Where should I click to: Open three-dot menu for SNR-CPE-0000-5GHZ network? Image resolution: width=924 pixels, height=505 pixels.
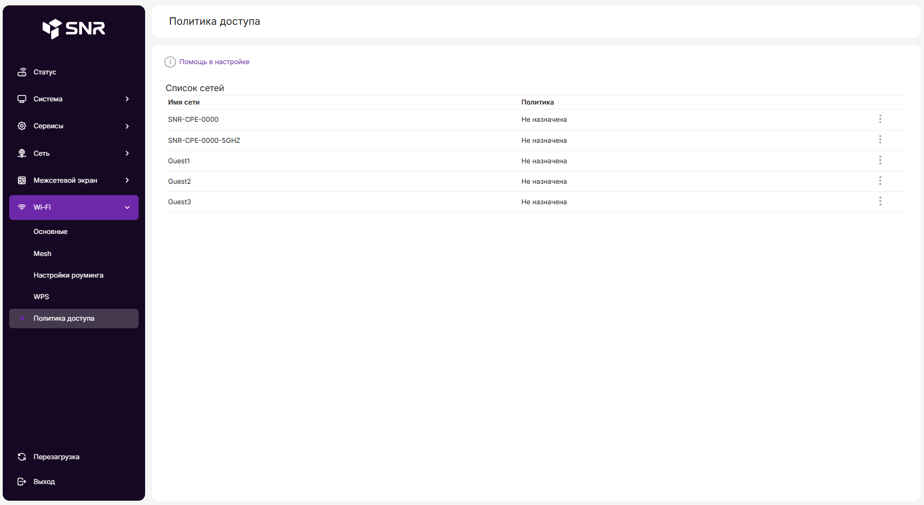click(880, 140)
